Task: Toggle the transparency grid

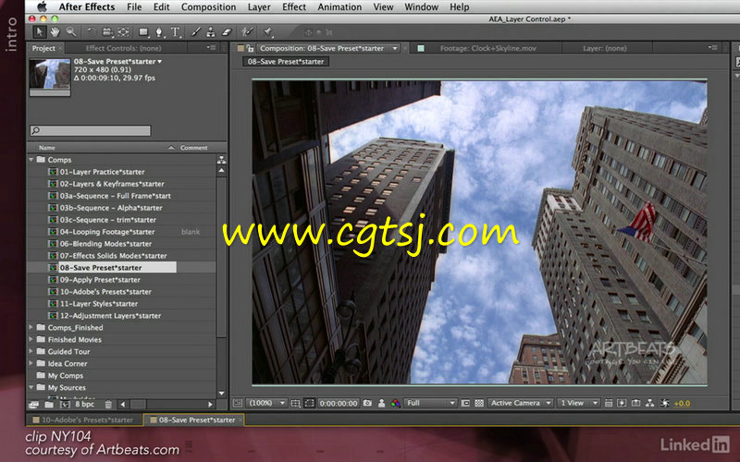Action: [479, 403]
